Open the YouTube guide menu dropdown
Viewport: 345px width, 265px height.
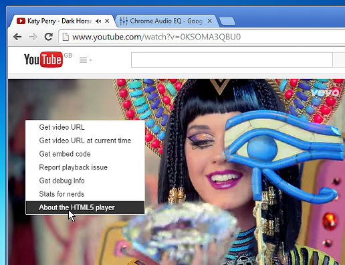(x=86, y=60)
